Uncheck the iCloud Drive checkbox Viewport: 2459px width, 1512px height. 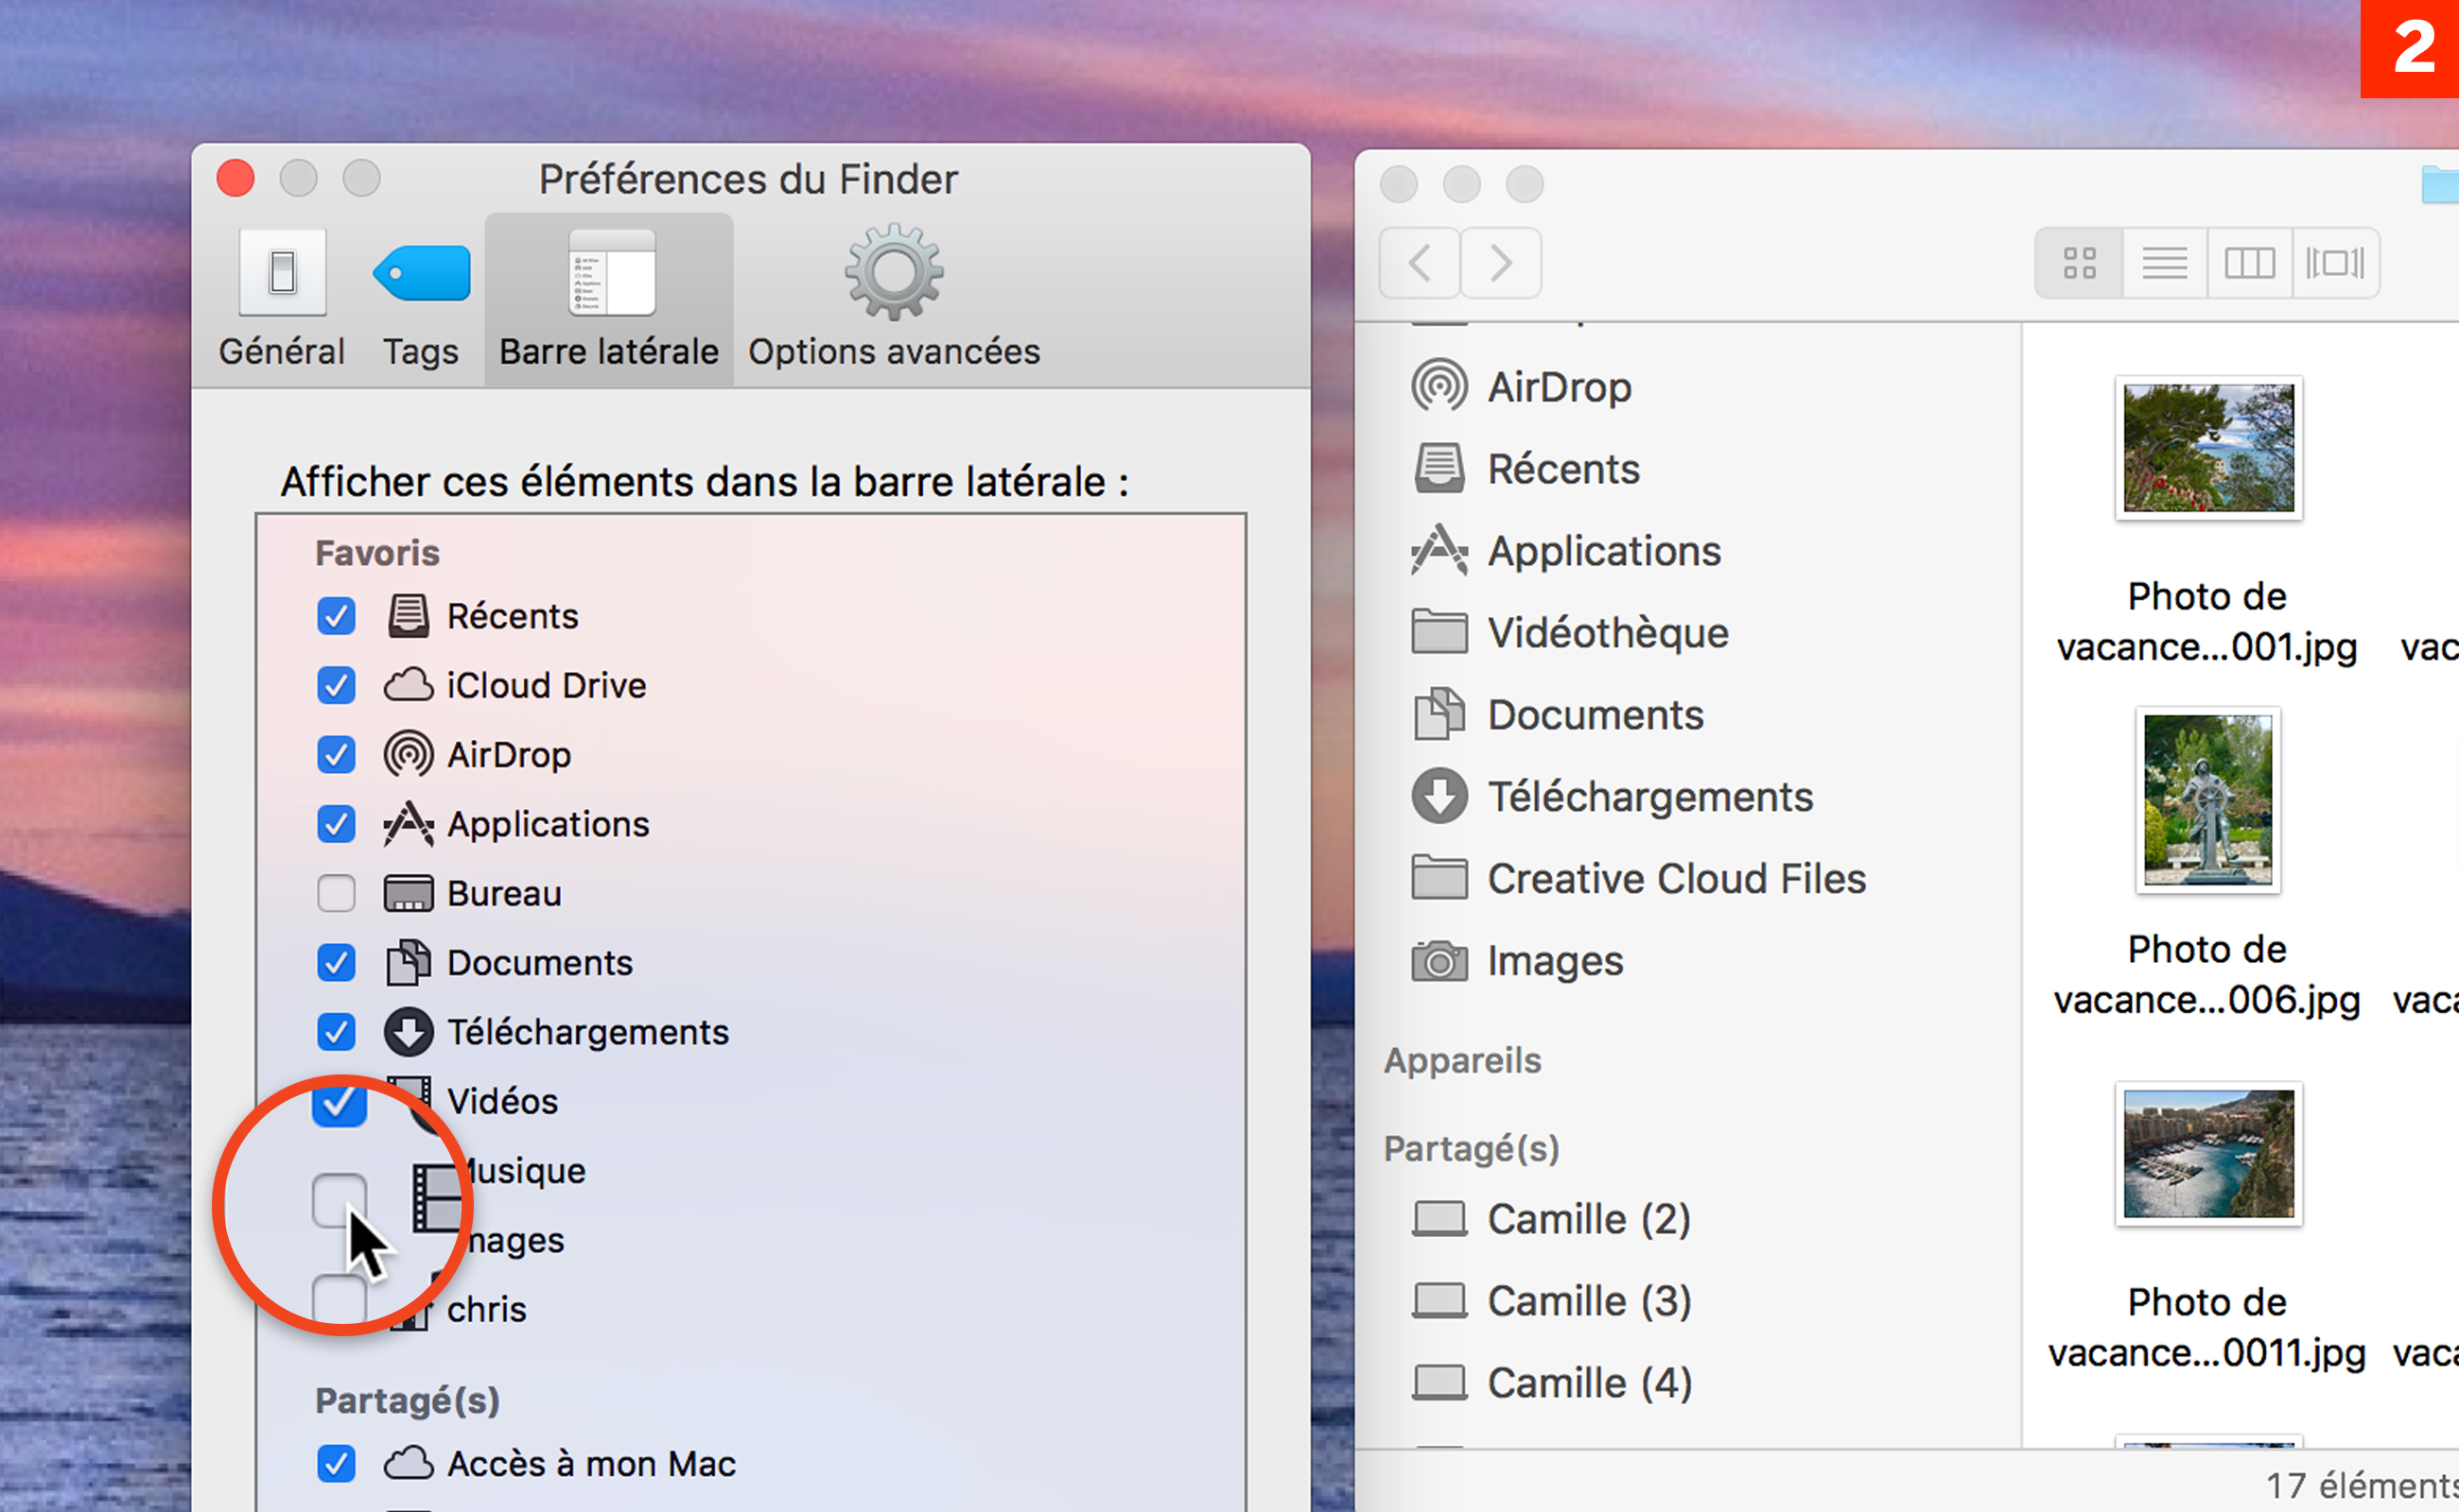(337, 686)
